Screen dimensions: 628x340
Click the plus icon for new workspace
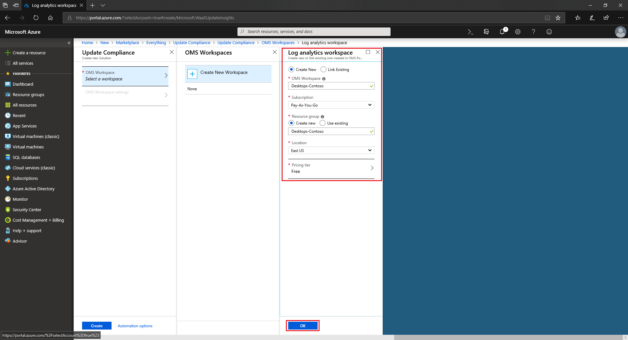(192, 74)
